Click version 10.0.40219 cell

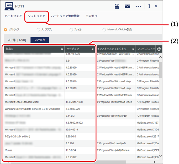80,130
